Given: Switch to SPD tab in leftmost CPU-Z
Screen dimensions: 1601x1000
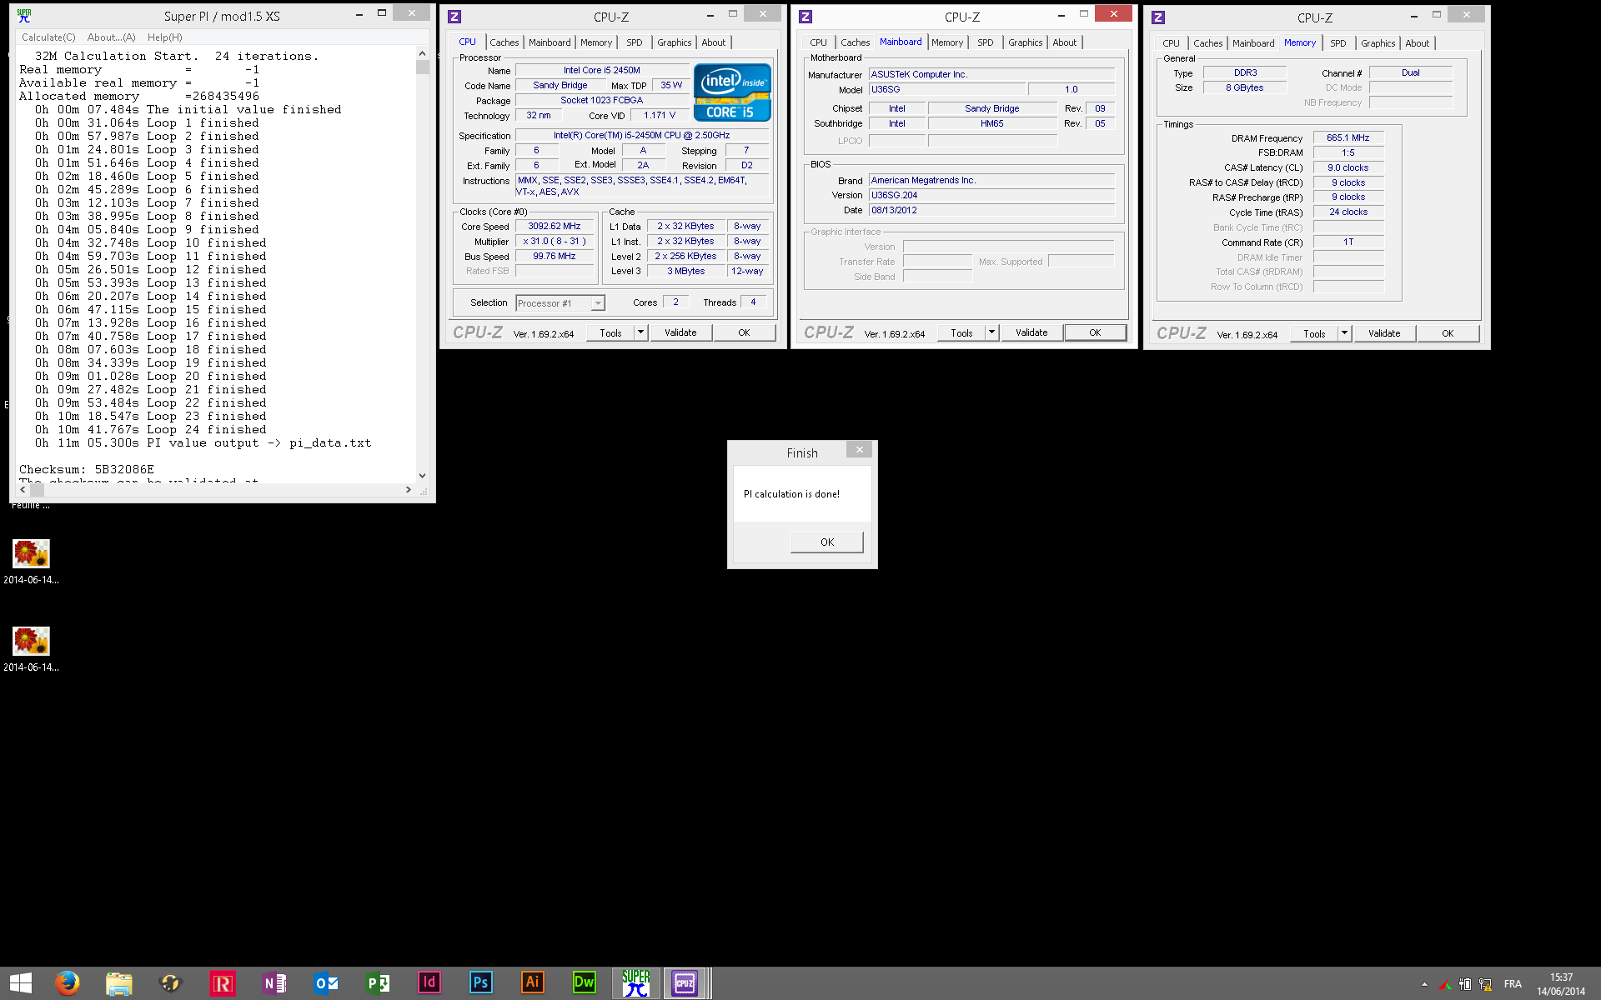Looking at the screenshot, I should click(635, 42).
